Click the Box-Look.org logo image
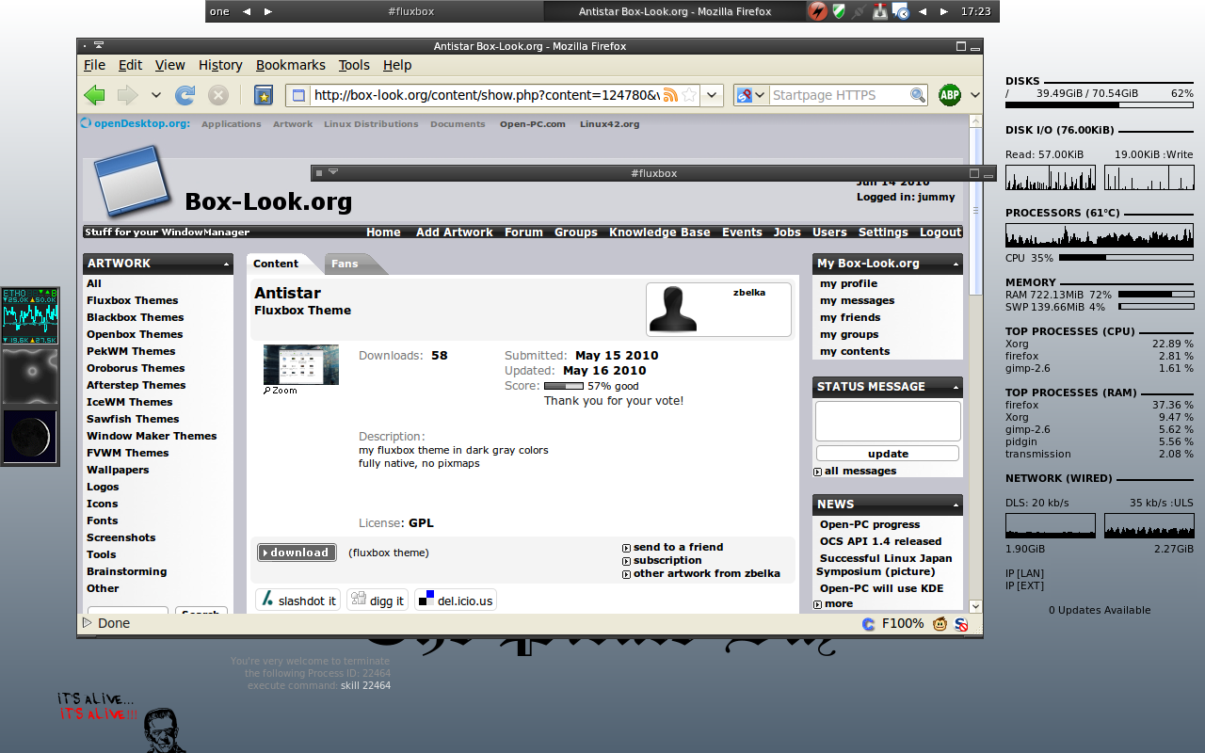The height and width of the screenshot is (753, 1205). [132, 180]
